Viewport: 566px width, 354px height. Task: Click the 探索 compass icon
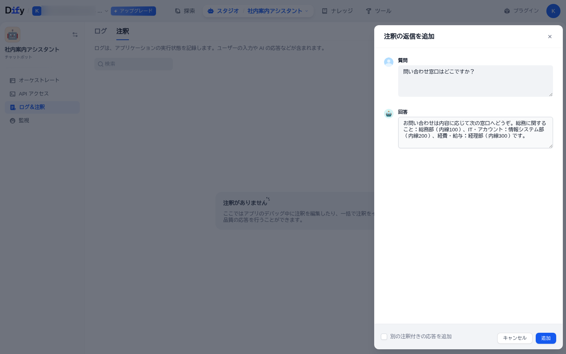pyautogui.click(x=178, y=11)
